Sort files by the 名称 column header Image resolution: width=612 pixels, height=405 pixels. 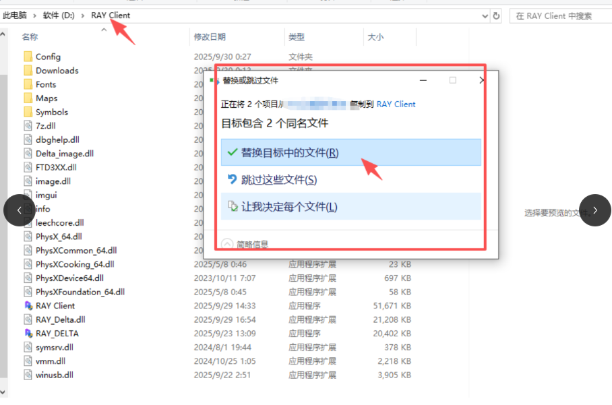pos(30,37)
